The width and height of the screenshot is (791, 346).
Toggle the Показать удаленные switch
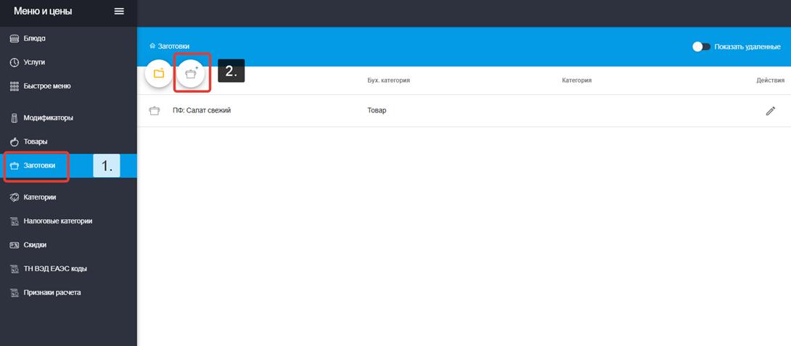(701, 46)
